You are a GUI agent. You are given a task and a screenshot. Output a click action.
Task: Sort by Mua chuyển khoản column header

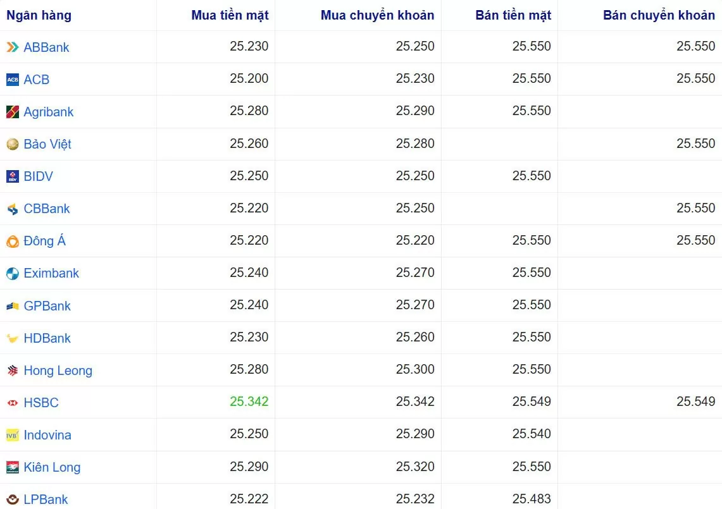(377, 15)
